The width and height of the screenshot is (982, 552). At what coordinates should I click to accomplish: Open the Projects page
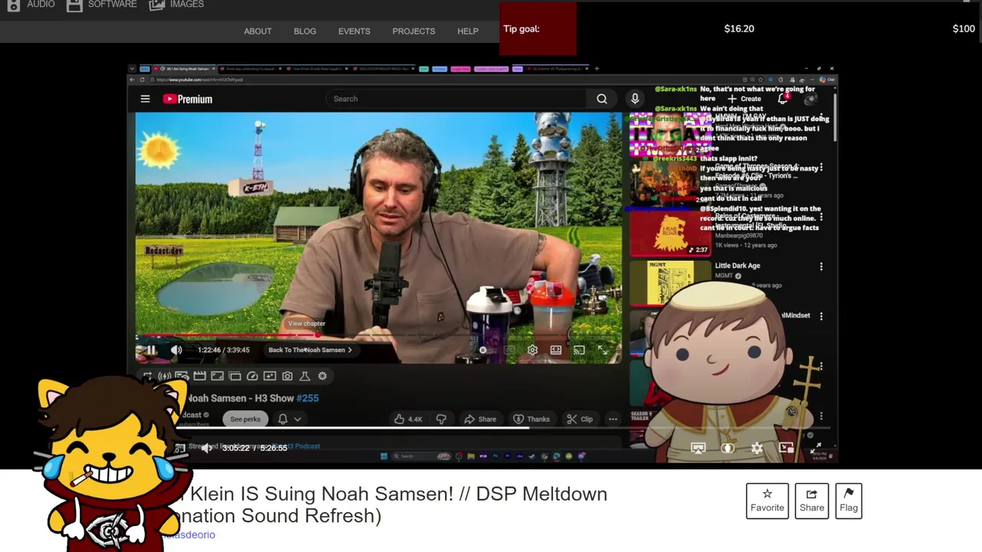click(414, 31)
